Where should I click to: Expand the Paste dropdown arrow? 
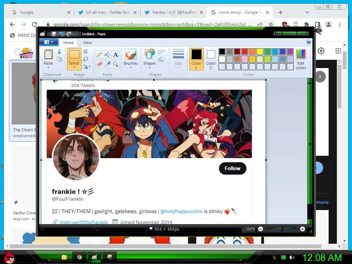tap(48, 68)
